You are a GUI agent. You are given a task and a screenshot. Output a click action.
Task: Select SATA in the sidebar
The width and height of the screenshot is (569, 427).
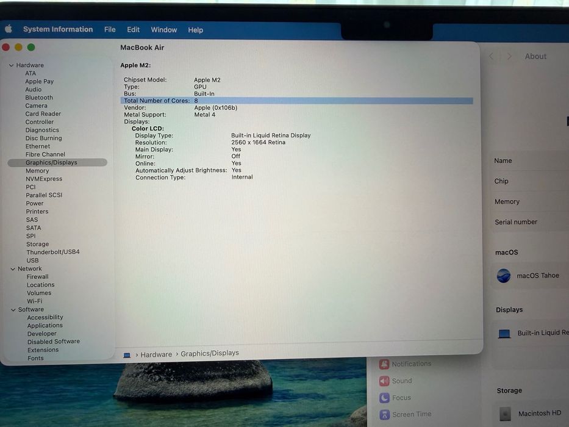click(x=34, y=228)
